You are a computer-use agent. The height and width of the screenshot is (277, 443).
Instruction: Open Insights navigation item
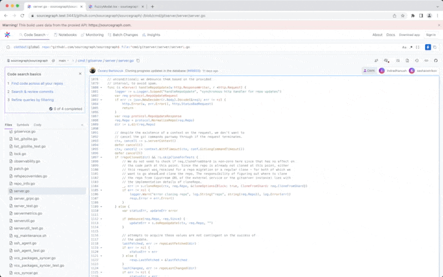tap(151, 35)
